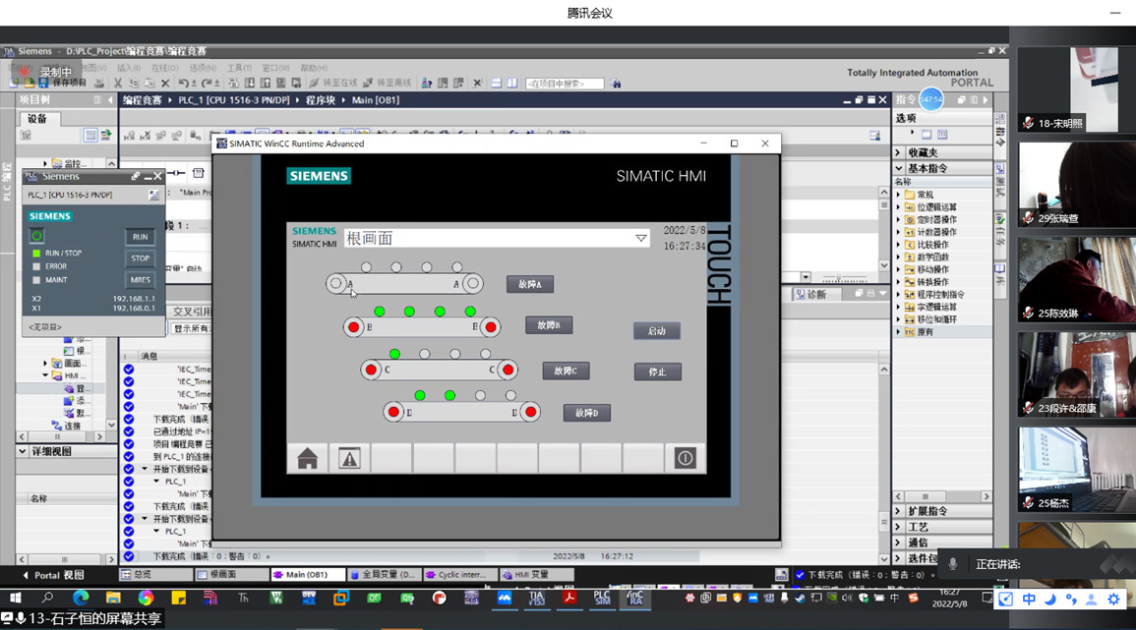Open PLCSIM from the Windows taskbar
The width and height of the screenshot is (1136, 630).
(x=602, y=598)
